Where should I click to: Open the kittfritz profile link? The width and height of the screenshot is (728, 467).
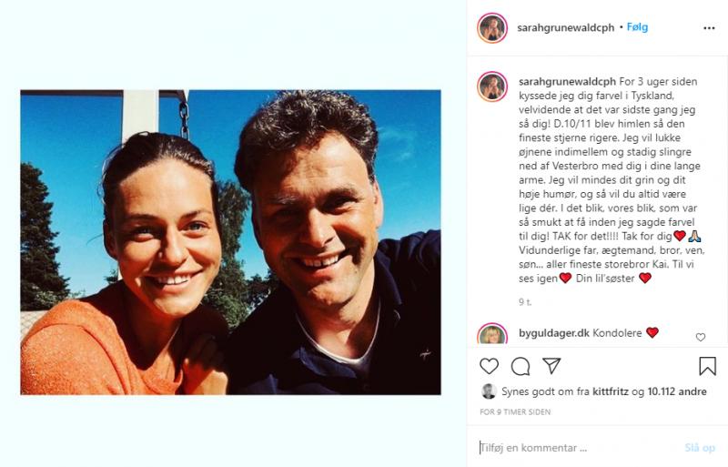point(601,391)
